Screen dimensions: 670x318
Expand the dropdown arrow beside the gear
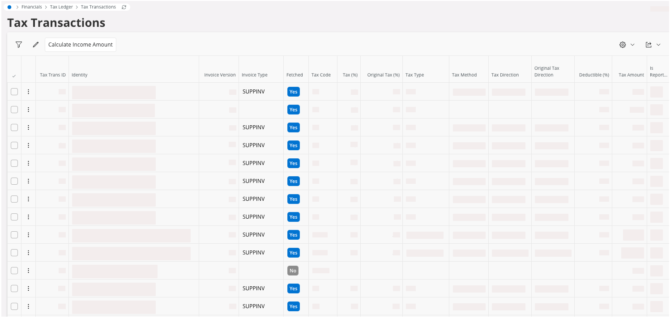point(632,45)
